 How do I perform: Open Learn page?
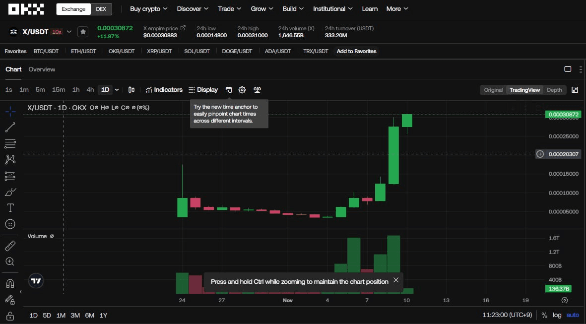pos(370,8)
